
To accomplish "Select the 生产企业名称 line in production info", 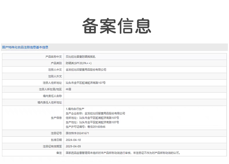I will 95,113.
